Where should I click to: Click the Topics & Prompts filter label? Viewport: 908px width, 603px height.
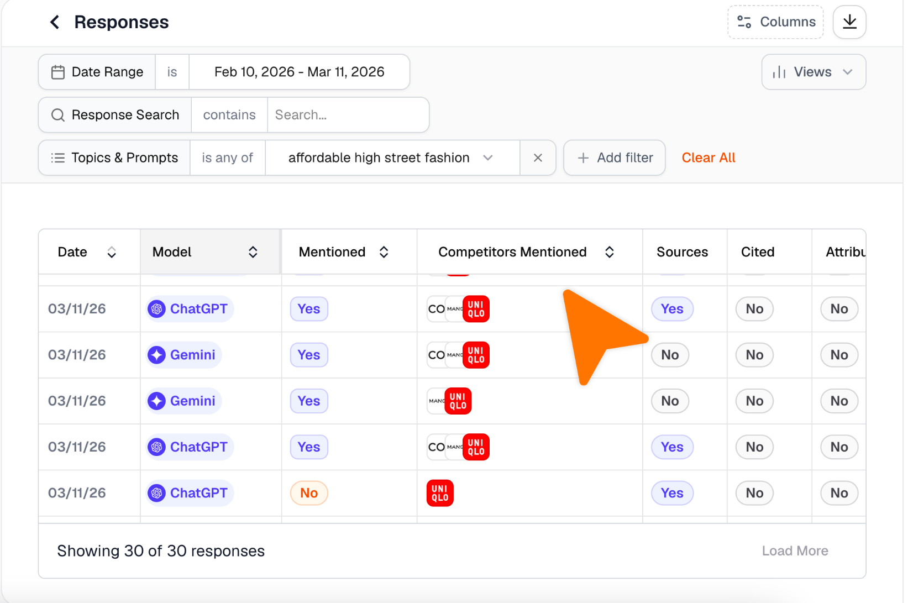[114, 158]
